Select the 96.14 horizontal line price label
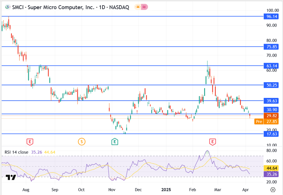Screen dimensions: 283x195 [271, 16]
